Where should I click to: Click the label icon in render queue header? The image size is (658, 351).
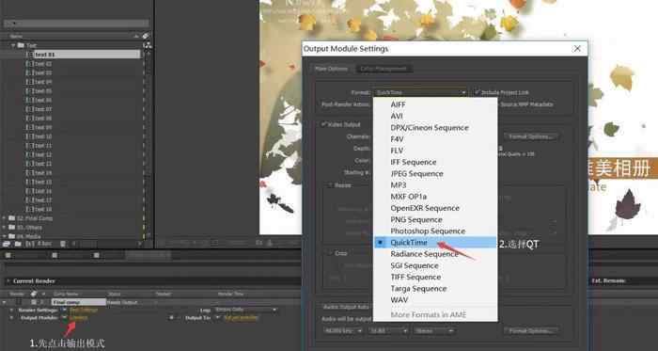[33, 294]
